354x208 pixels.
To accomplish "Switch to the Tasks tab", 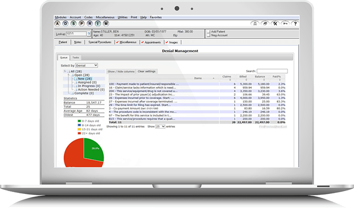I will click(76, 58).
